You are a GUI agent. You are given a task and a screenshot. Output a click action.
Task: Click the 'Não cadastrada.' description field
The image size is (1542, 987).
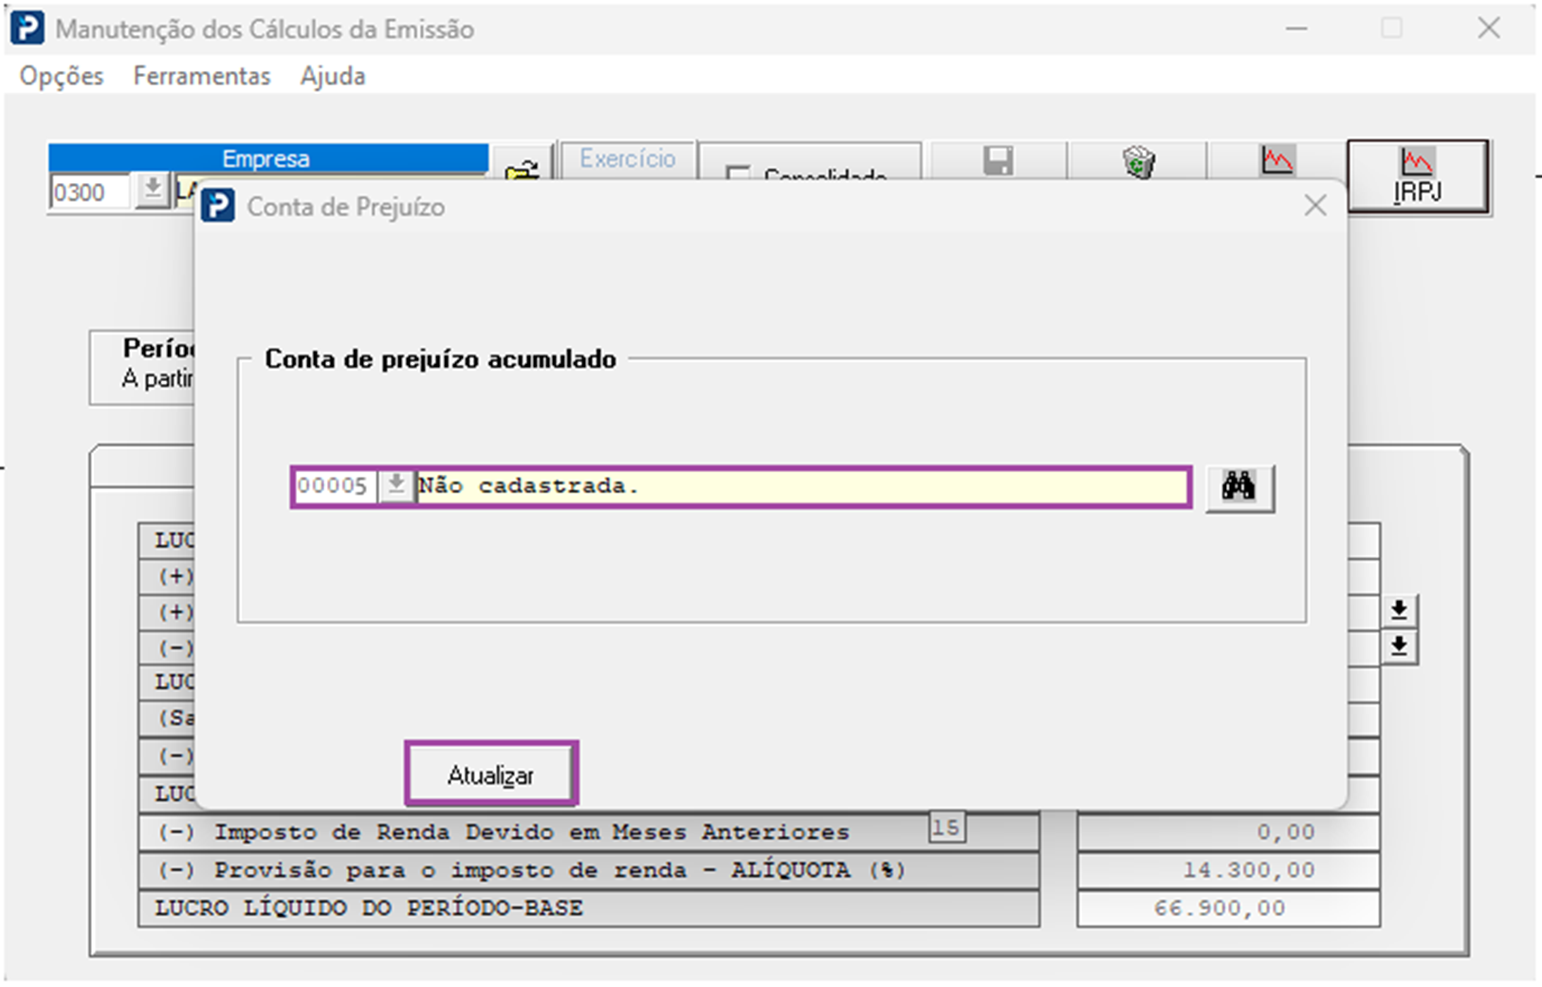pyautogui.click(x=801, y=486)
